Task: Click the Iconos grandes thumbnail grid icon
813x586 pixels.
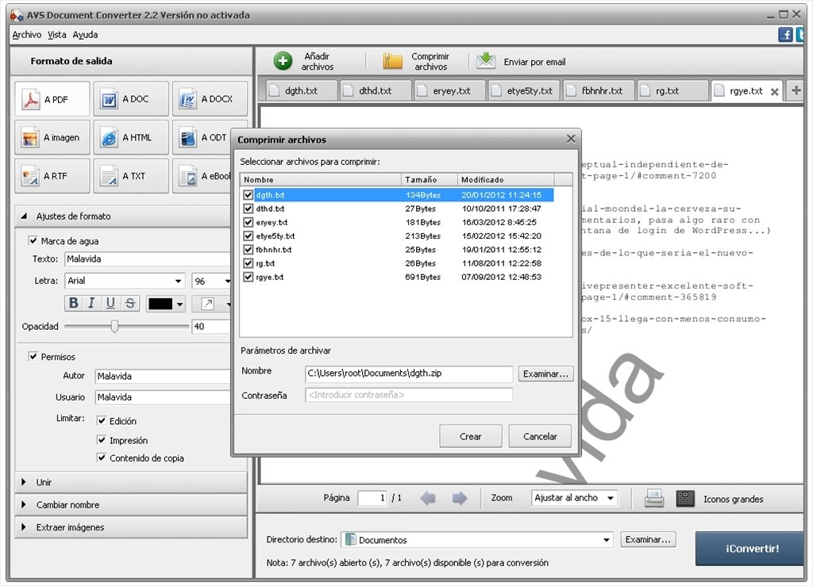Action: [x=685, y=499]
